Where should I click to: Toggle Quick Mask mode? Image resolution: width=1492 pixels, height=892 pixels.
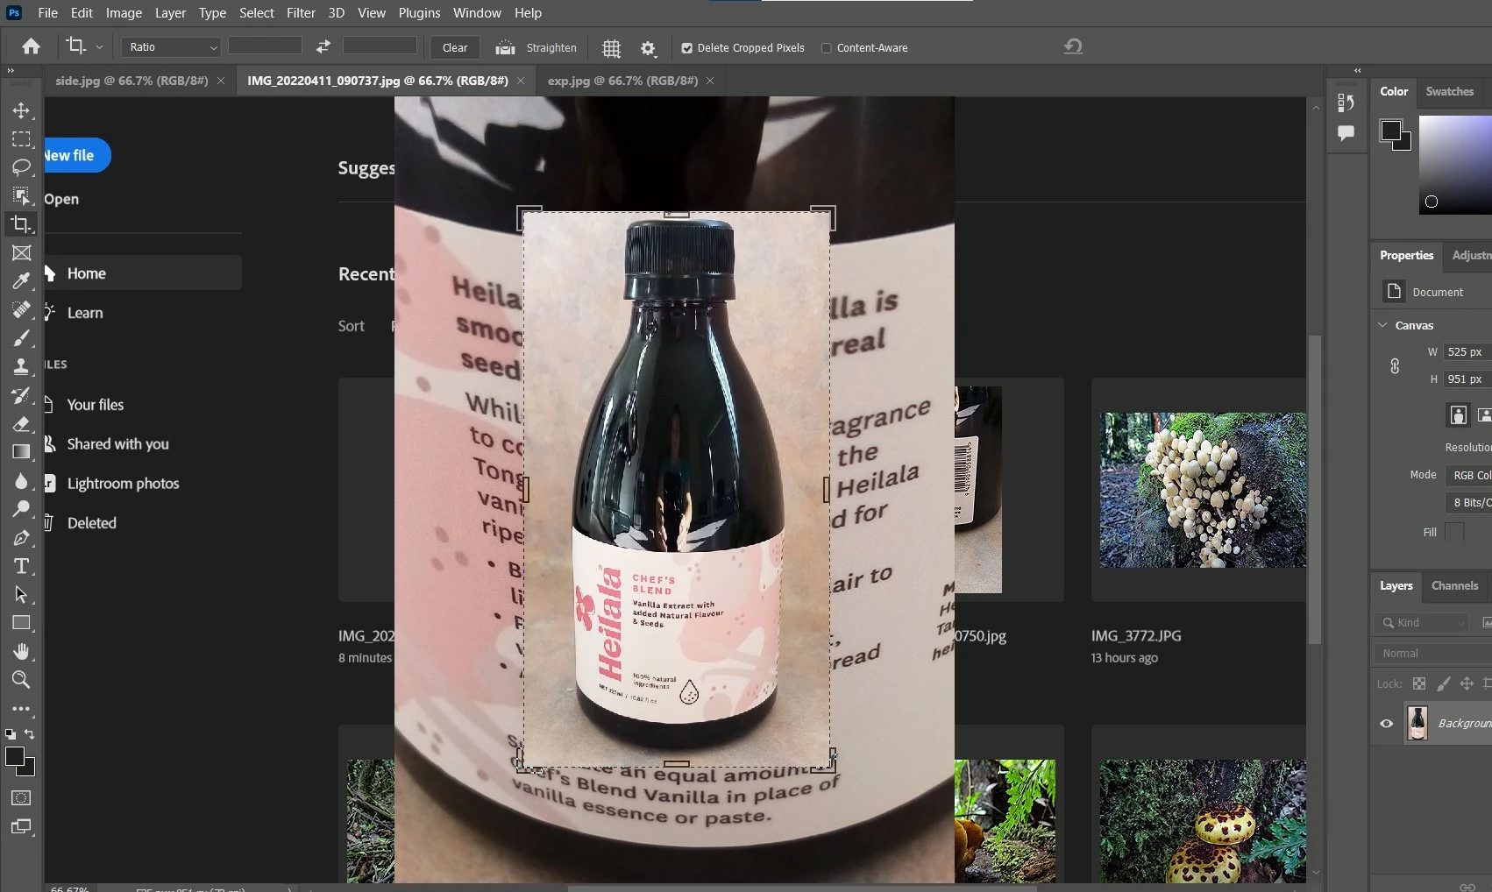click(x=21, y=798)
